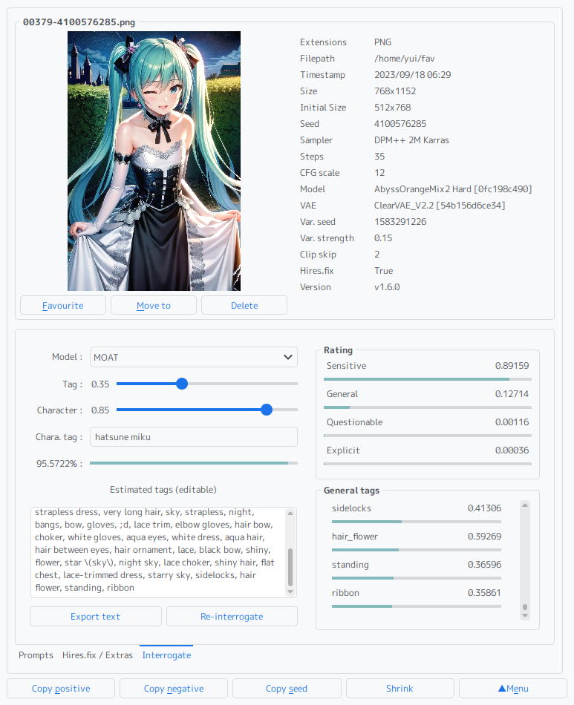Click the Sampler value DPM++ 2M Karras
Screen dimensions: 574x705
[411, 140]
